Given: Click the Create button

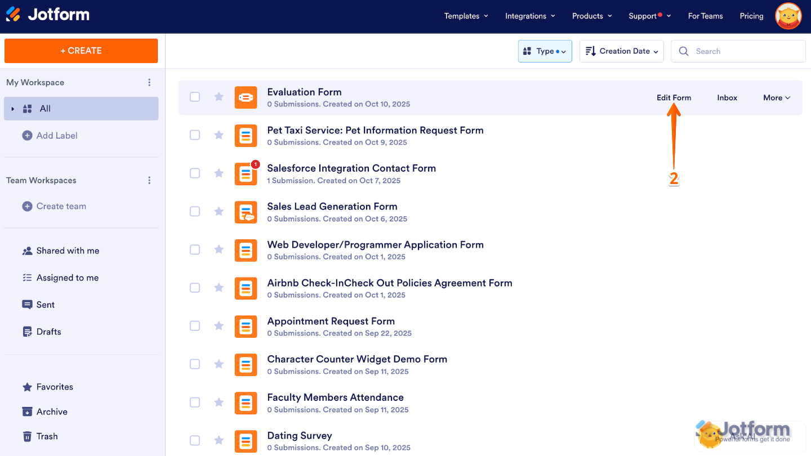Looking at the screenshot, I should (x=81, y=51).
